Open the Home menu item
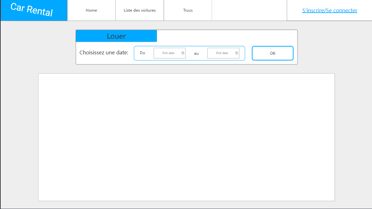This screenshot has height=209, width=372. (91, 10)
